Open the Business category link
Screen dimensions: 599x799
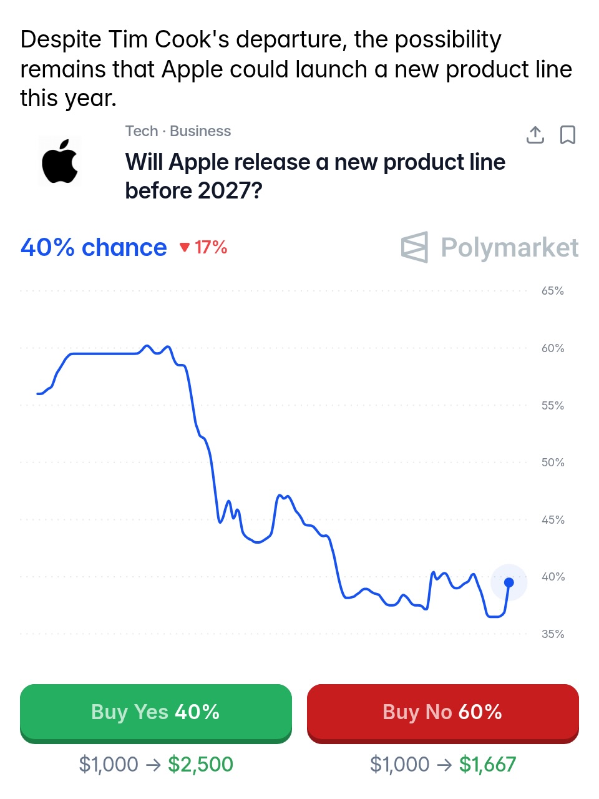[200, 131]
